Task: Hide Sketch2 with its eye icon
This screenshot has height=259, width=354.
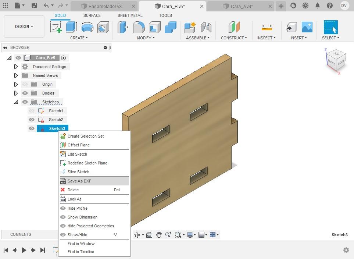Action: click(32, 120)
